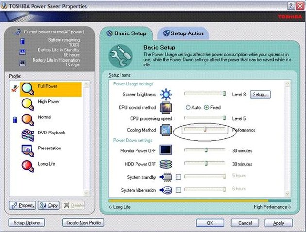
Task: Select the Long Life red icon
Action: click(x=28, y=166)
